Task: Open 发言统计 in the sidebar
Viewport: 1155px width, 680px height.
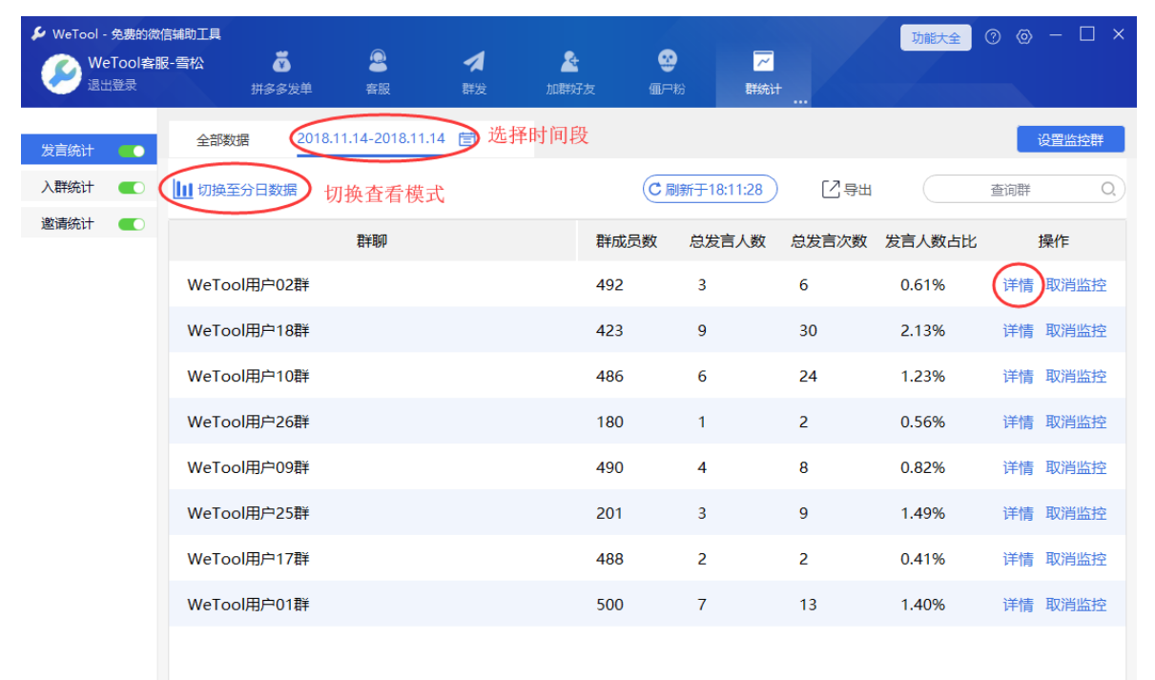Action: [67, 151]
